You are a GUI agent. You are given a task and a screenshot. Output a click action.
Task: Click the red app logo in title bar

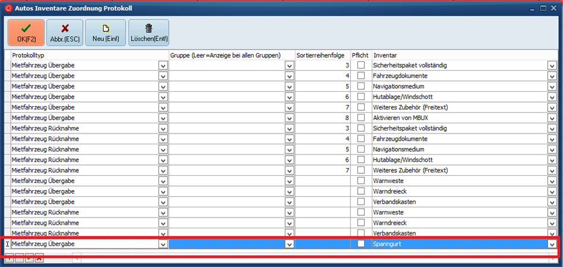tap(8, 8)
